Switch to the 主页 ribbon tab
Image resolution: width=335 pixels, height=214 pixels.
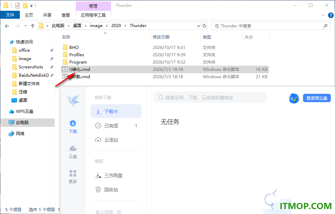29,15
